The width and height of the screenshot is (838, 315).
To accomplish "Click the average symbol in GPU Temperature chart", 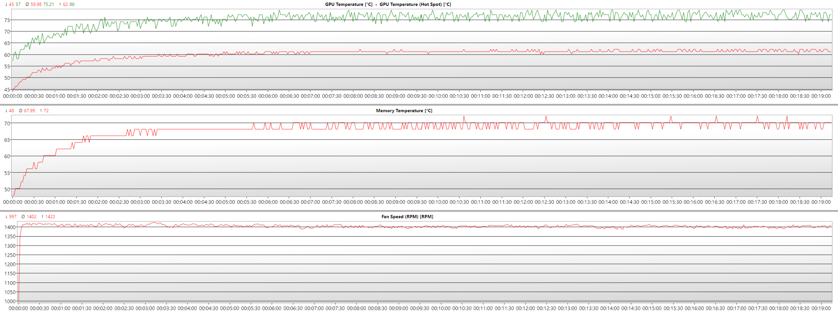I will click(27, 5).
